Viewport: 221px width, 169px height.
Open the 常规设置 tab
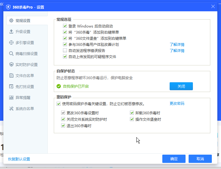[27, 20]
